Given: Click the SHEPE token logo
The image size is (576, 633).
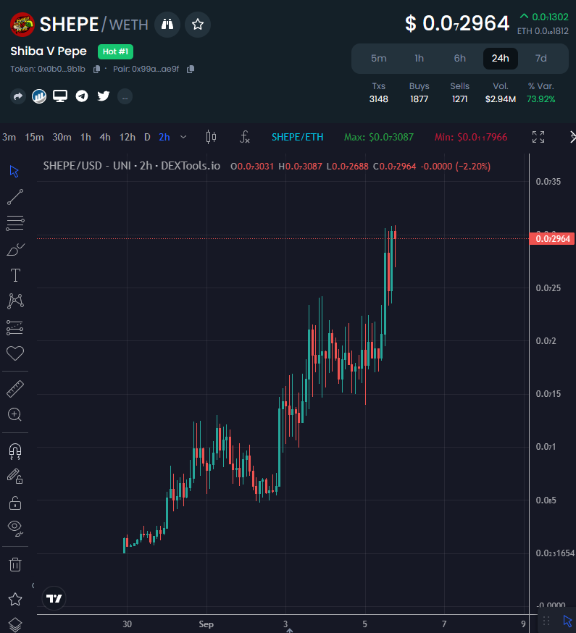Looking at the screenshot, I should 22,25.
